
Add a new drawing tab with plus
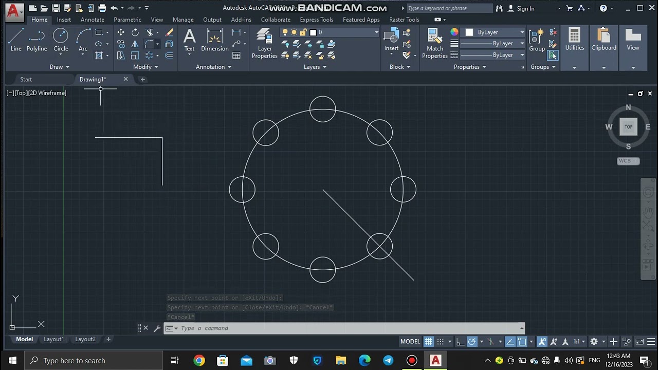pyautogui.click(x=143, y=79)
